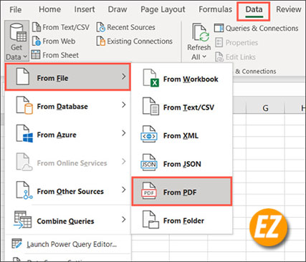
Task: Switch to the Draw tab
Action: [118, 9]
